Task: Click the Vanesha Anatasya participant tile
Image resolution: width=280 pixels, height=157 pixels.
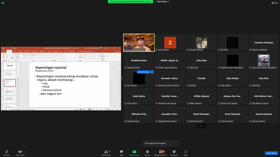Action: 263,43
